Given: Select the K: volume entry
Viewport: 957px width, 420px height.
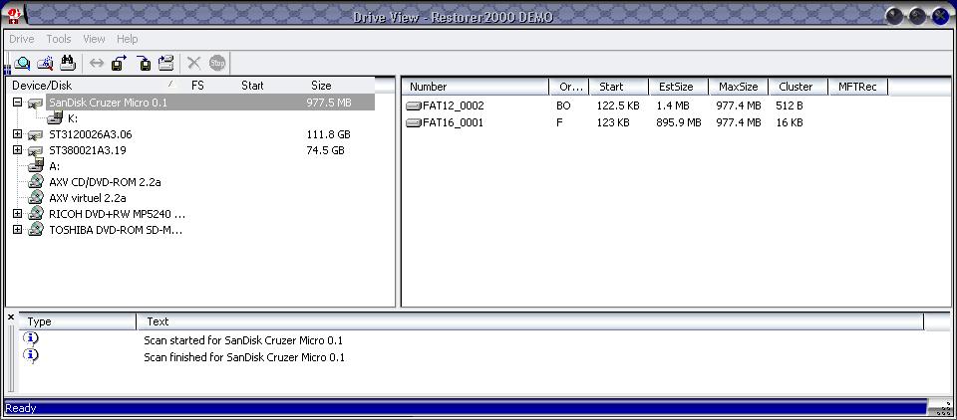Looking at the screenshot, I should 73,118.
